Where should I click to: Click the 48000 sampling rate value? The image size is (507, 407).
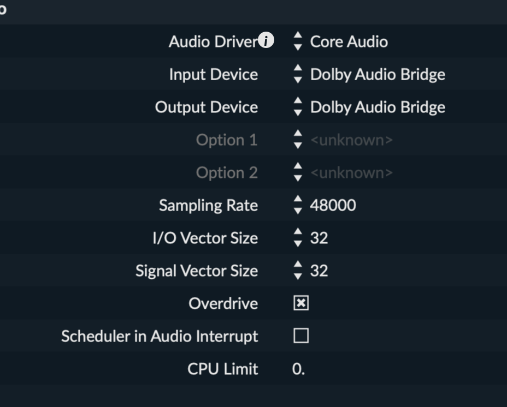pyautogui.click(x=333, y=205)
